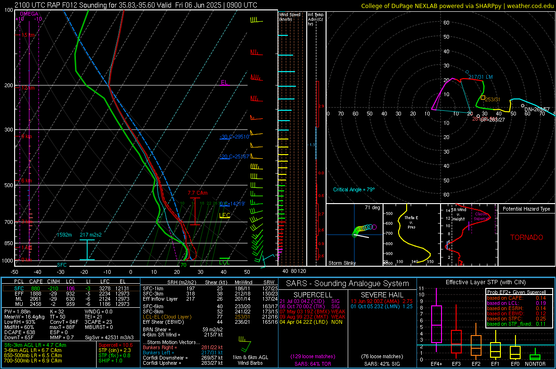Click the 217 m2s2 helicity label

90,235
